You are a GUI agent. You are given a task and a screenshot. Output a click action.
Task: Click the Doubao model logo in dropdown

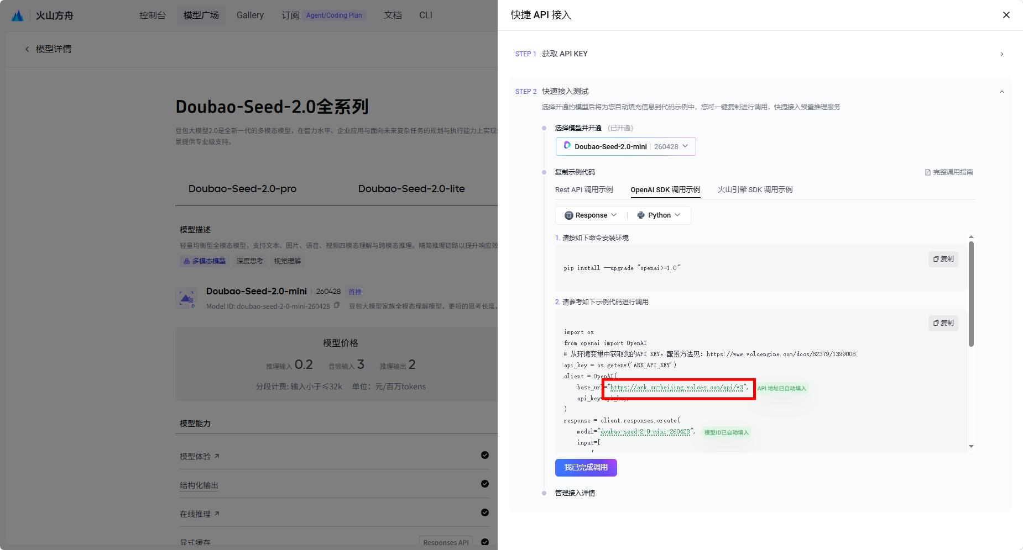coord(567,146)
